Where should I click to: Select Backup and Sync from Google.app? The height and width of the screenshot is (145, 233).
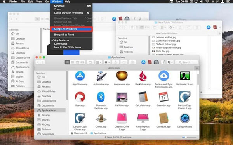(x=163, y=76)
